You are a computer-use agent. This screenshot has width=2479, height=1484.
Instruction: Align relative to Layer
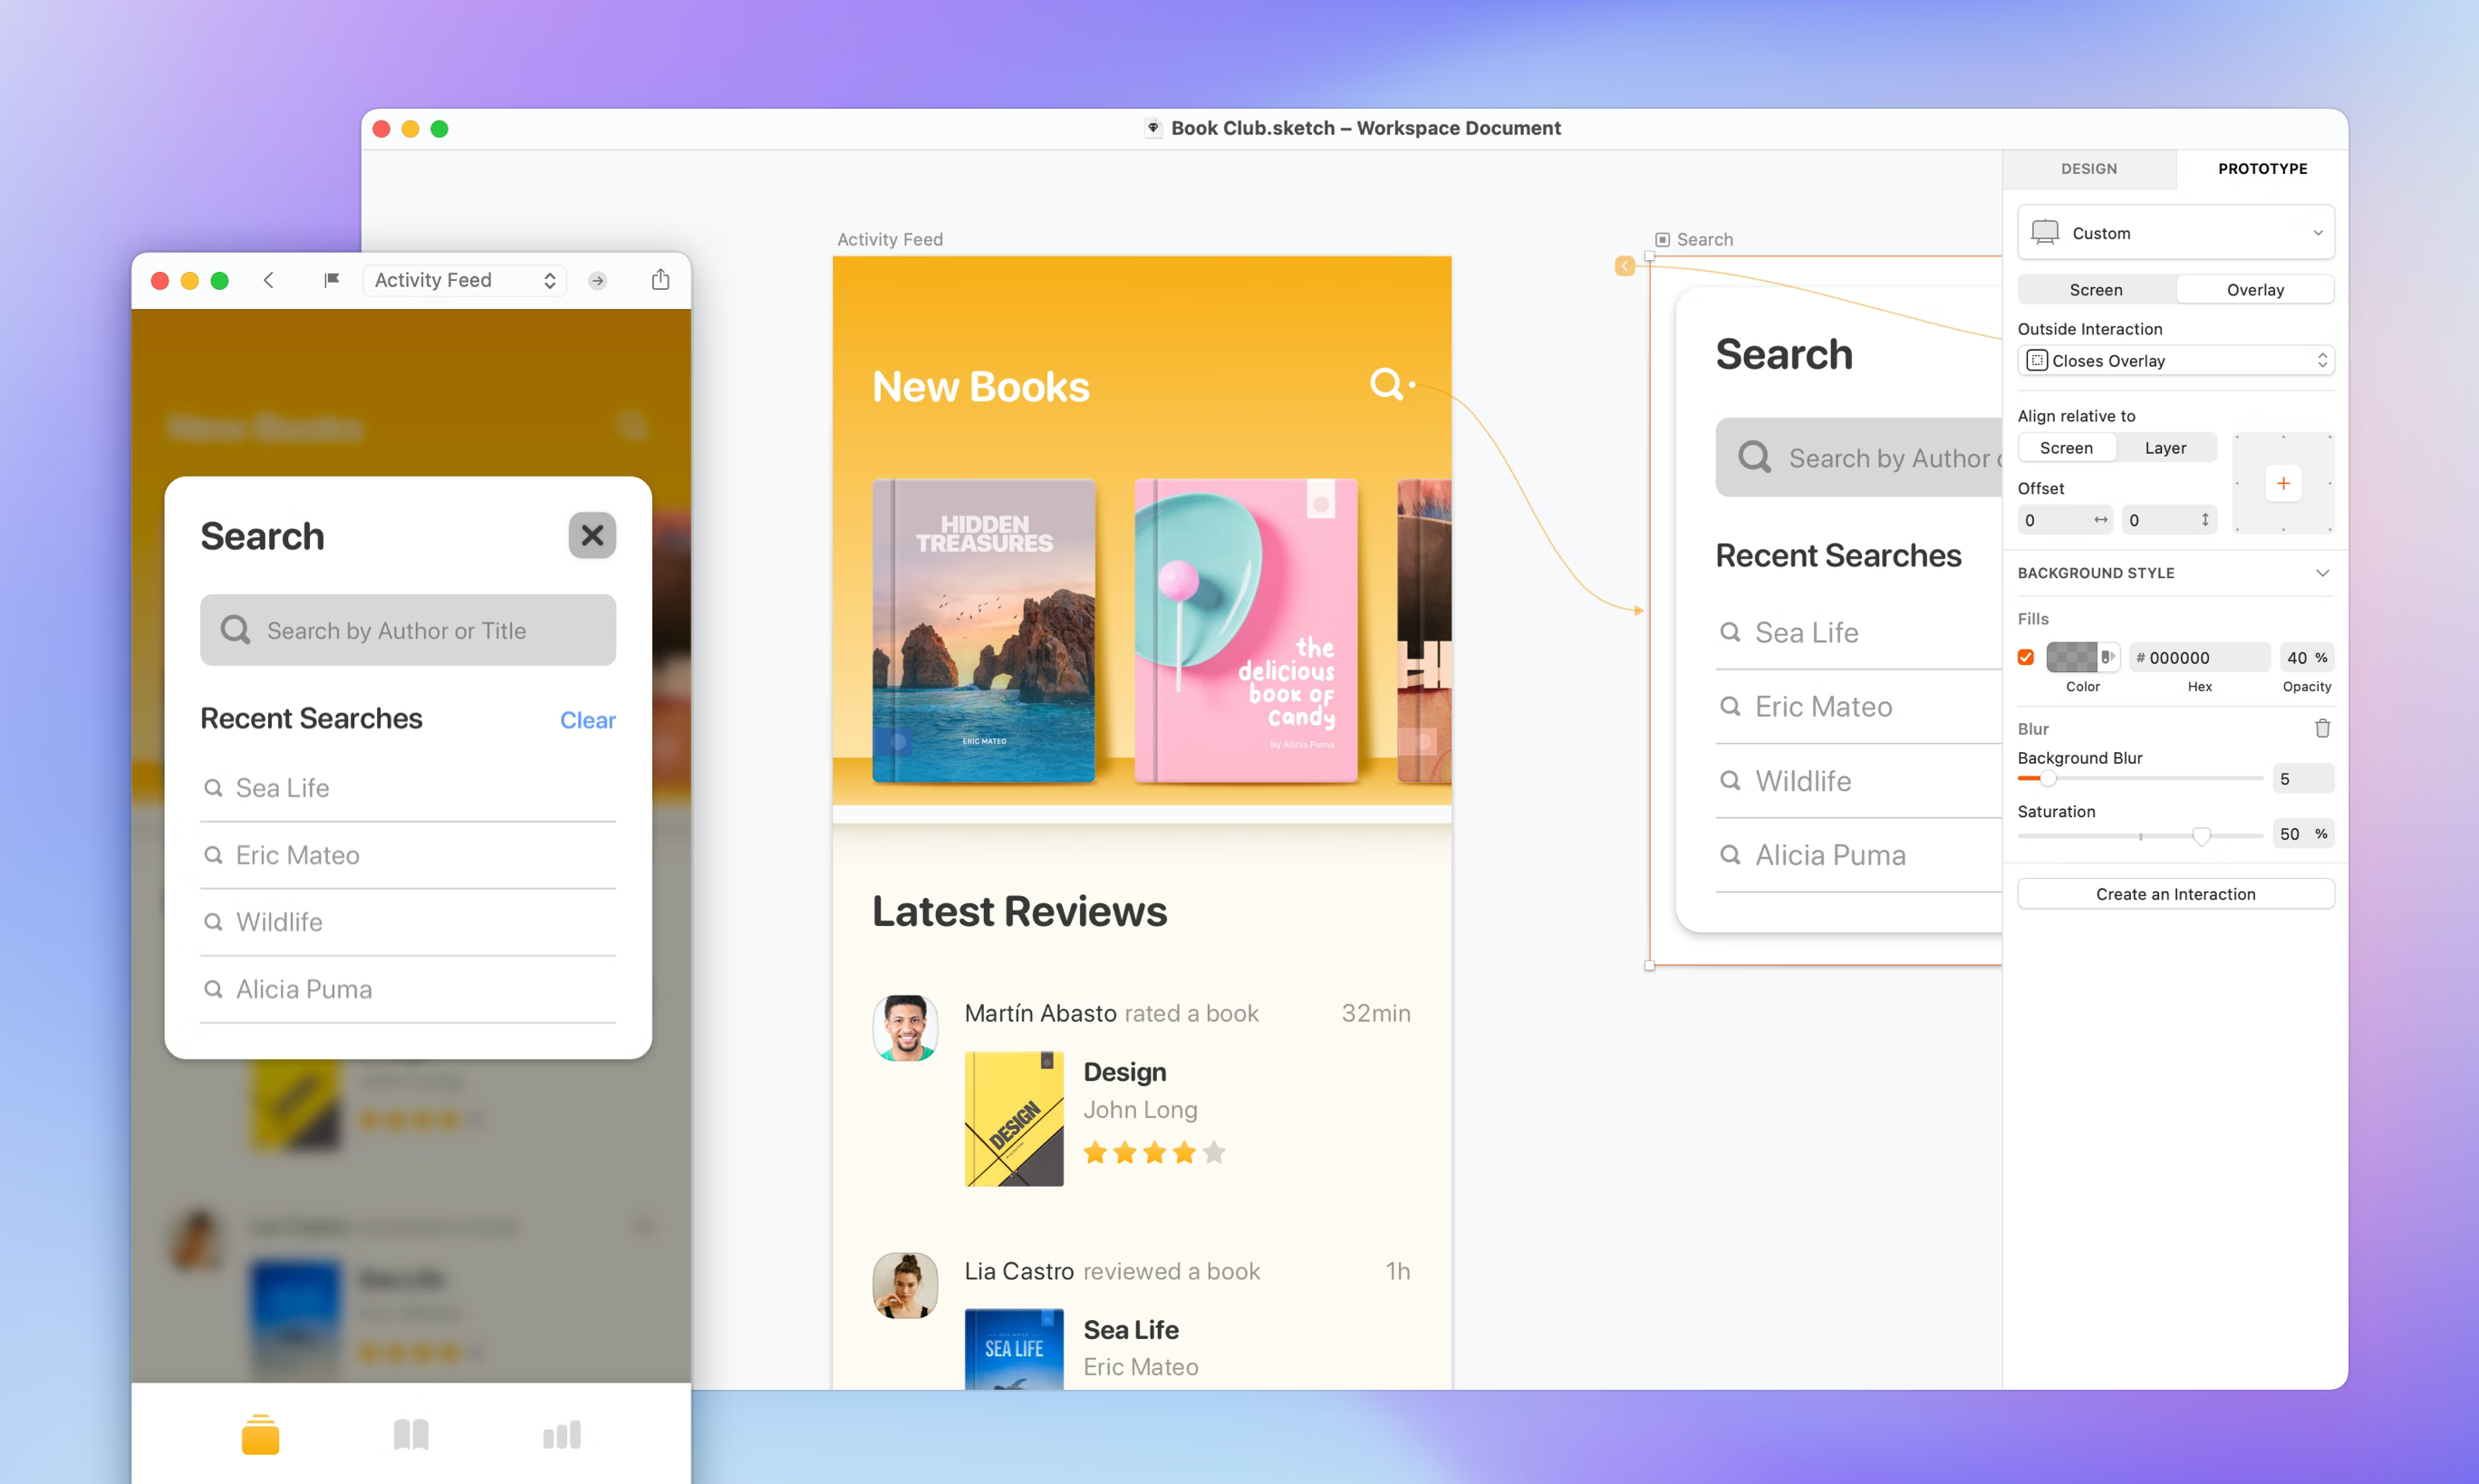[2165, 447]
